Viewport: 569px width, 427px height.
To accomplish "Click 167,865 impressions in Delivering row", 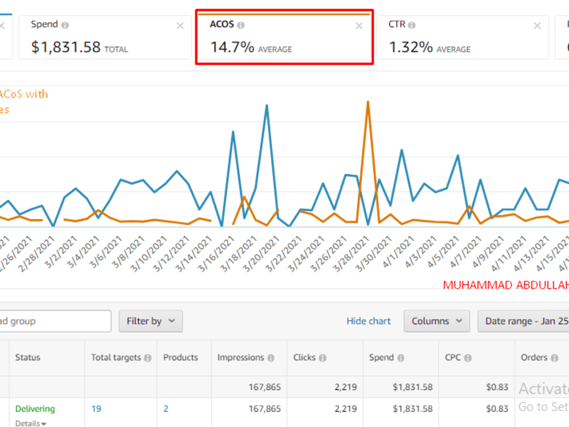I will (x=265, y=409).
